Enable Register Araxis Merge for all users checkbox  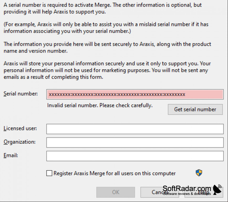[49, 173]
